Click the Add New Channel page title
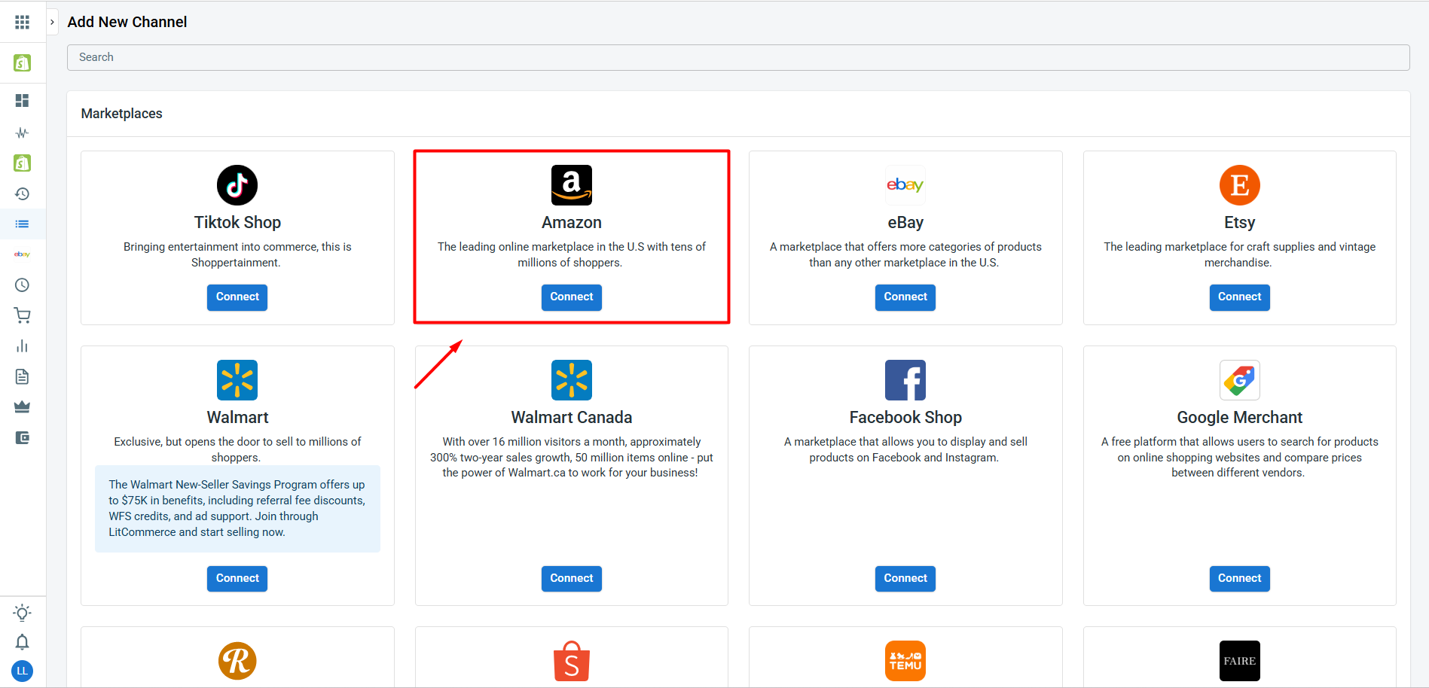This screenshot has width=1429, height=688. pos(127,23)
